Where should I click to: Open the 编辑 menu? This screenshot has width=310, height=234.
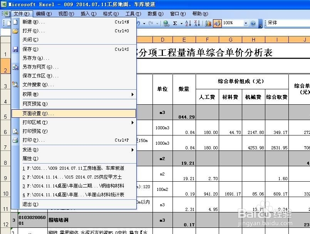point(43,13)
